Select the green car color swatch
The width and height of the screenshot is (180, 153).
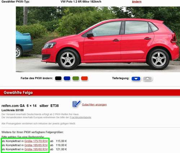[x=76, y=78]
